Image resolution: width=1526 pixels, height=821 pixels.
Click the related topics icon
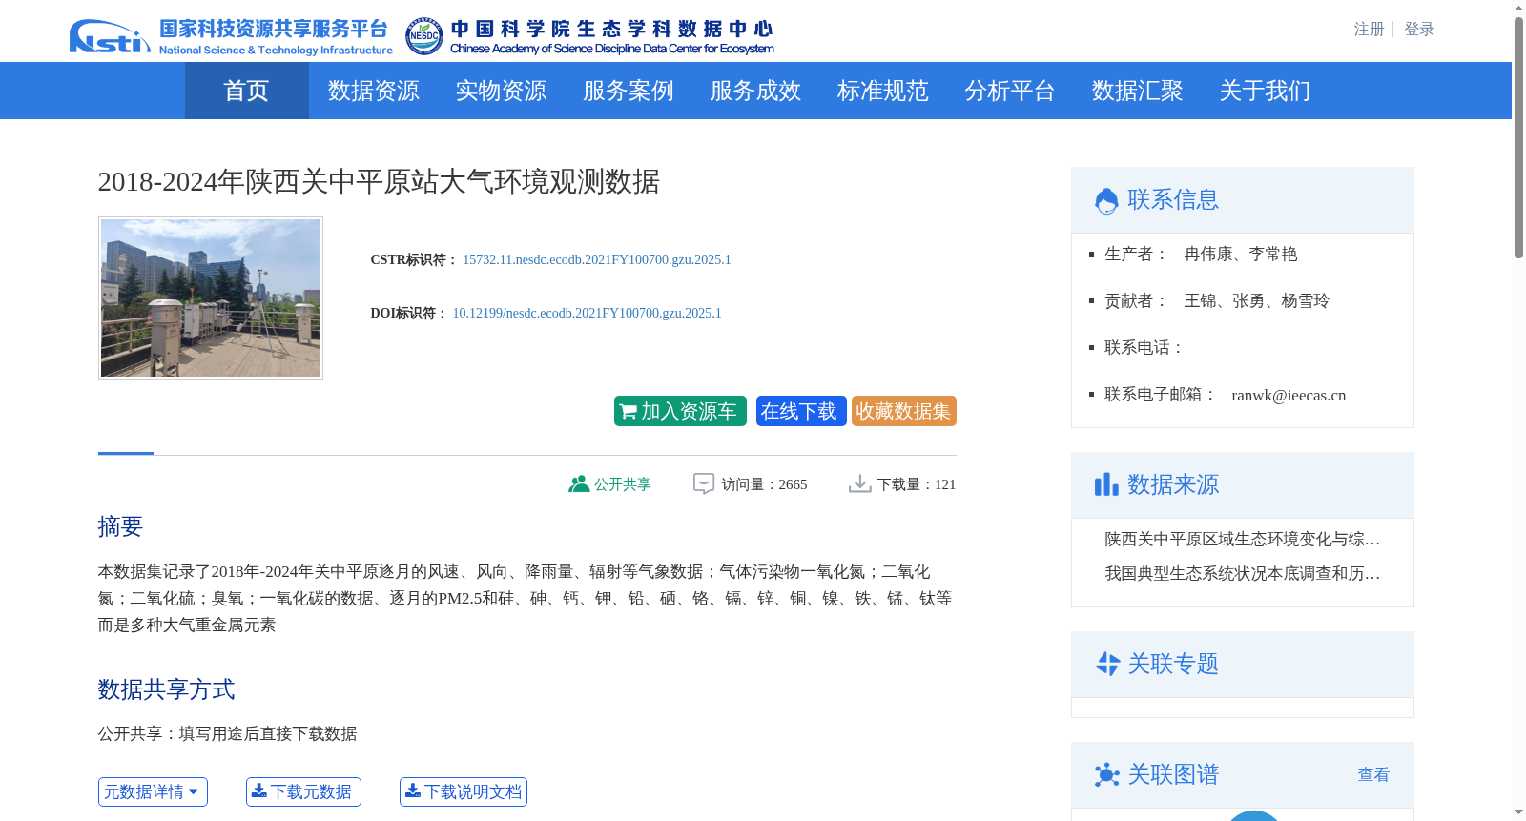tap(1107, 664)
